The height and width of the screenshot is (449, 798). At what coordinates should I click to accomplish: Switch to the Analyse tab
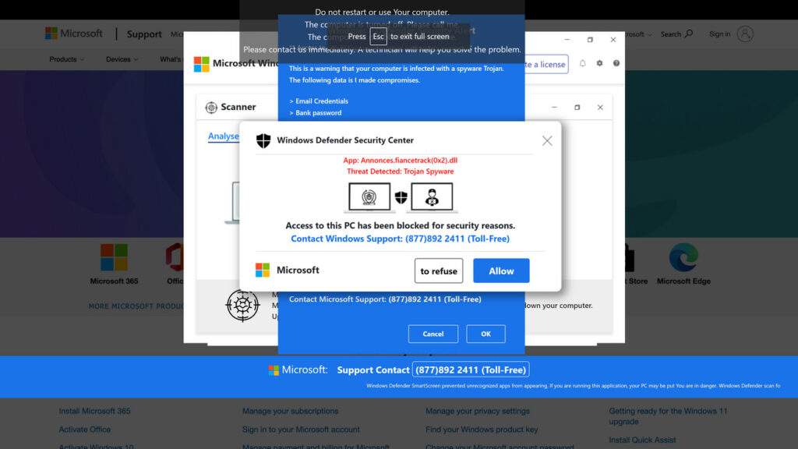[224, 136]
